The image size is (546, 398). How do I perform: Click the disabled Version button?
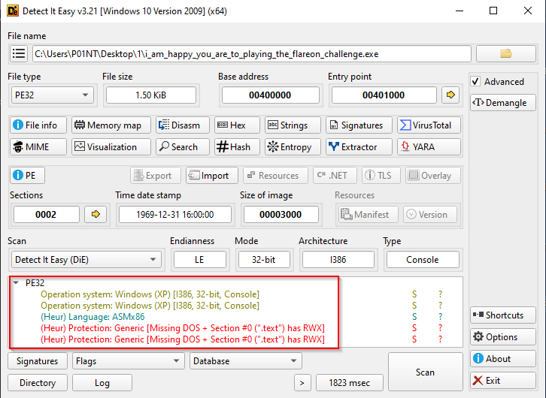coord(429,214)
